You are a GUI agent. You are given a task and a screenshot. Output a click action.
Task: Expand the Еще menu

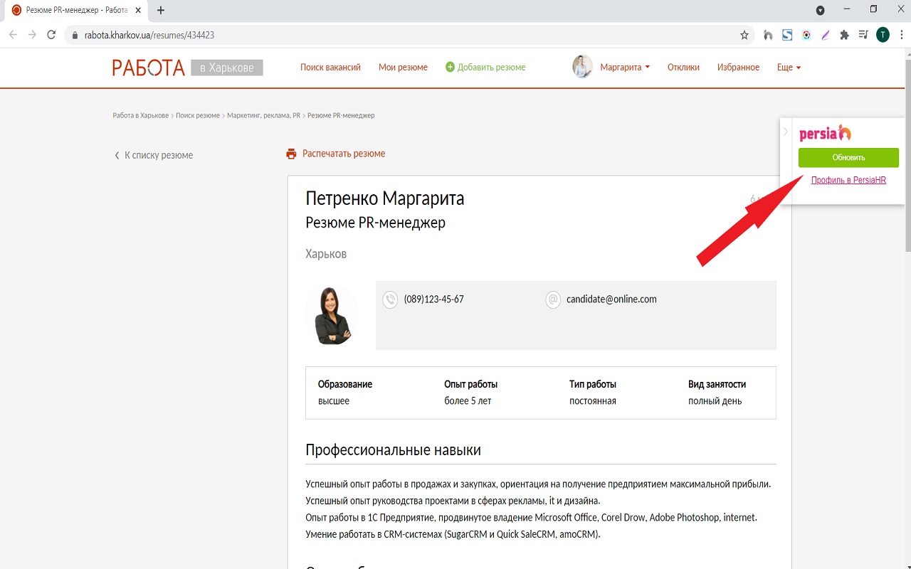(788, 66)
